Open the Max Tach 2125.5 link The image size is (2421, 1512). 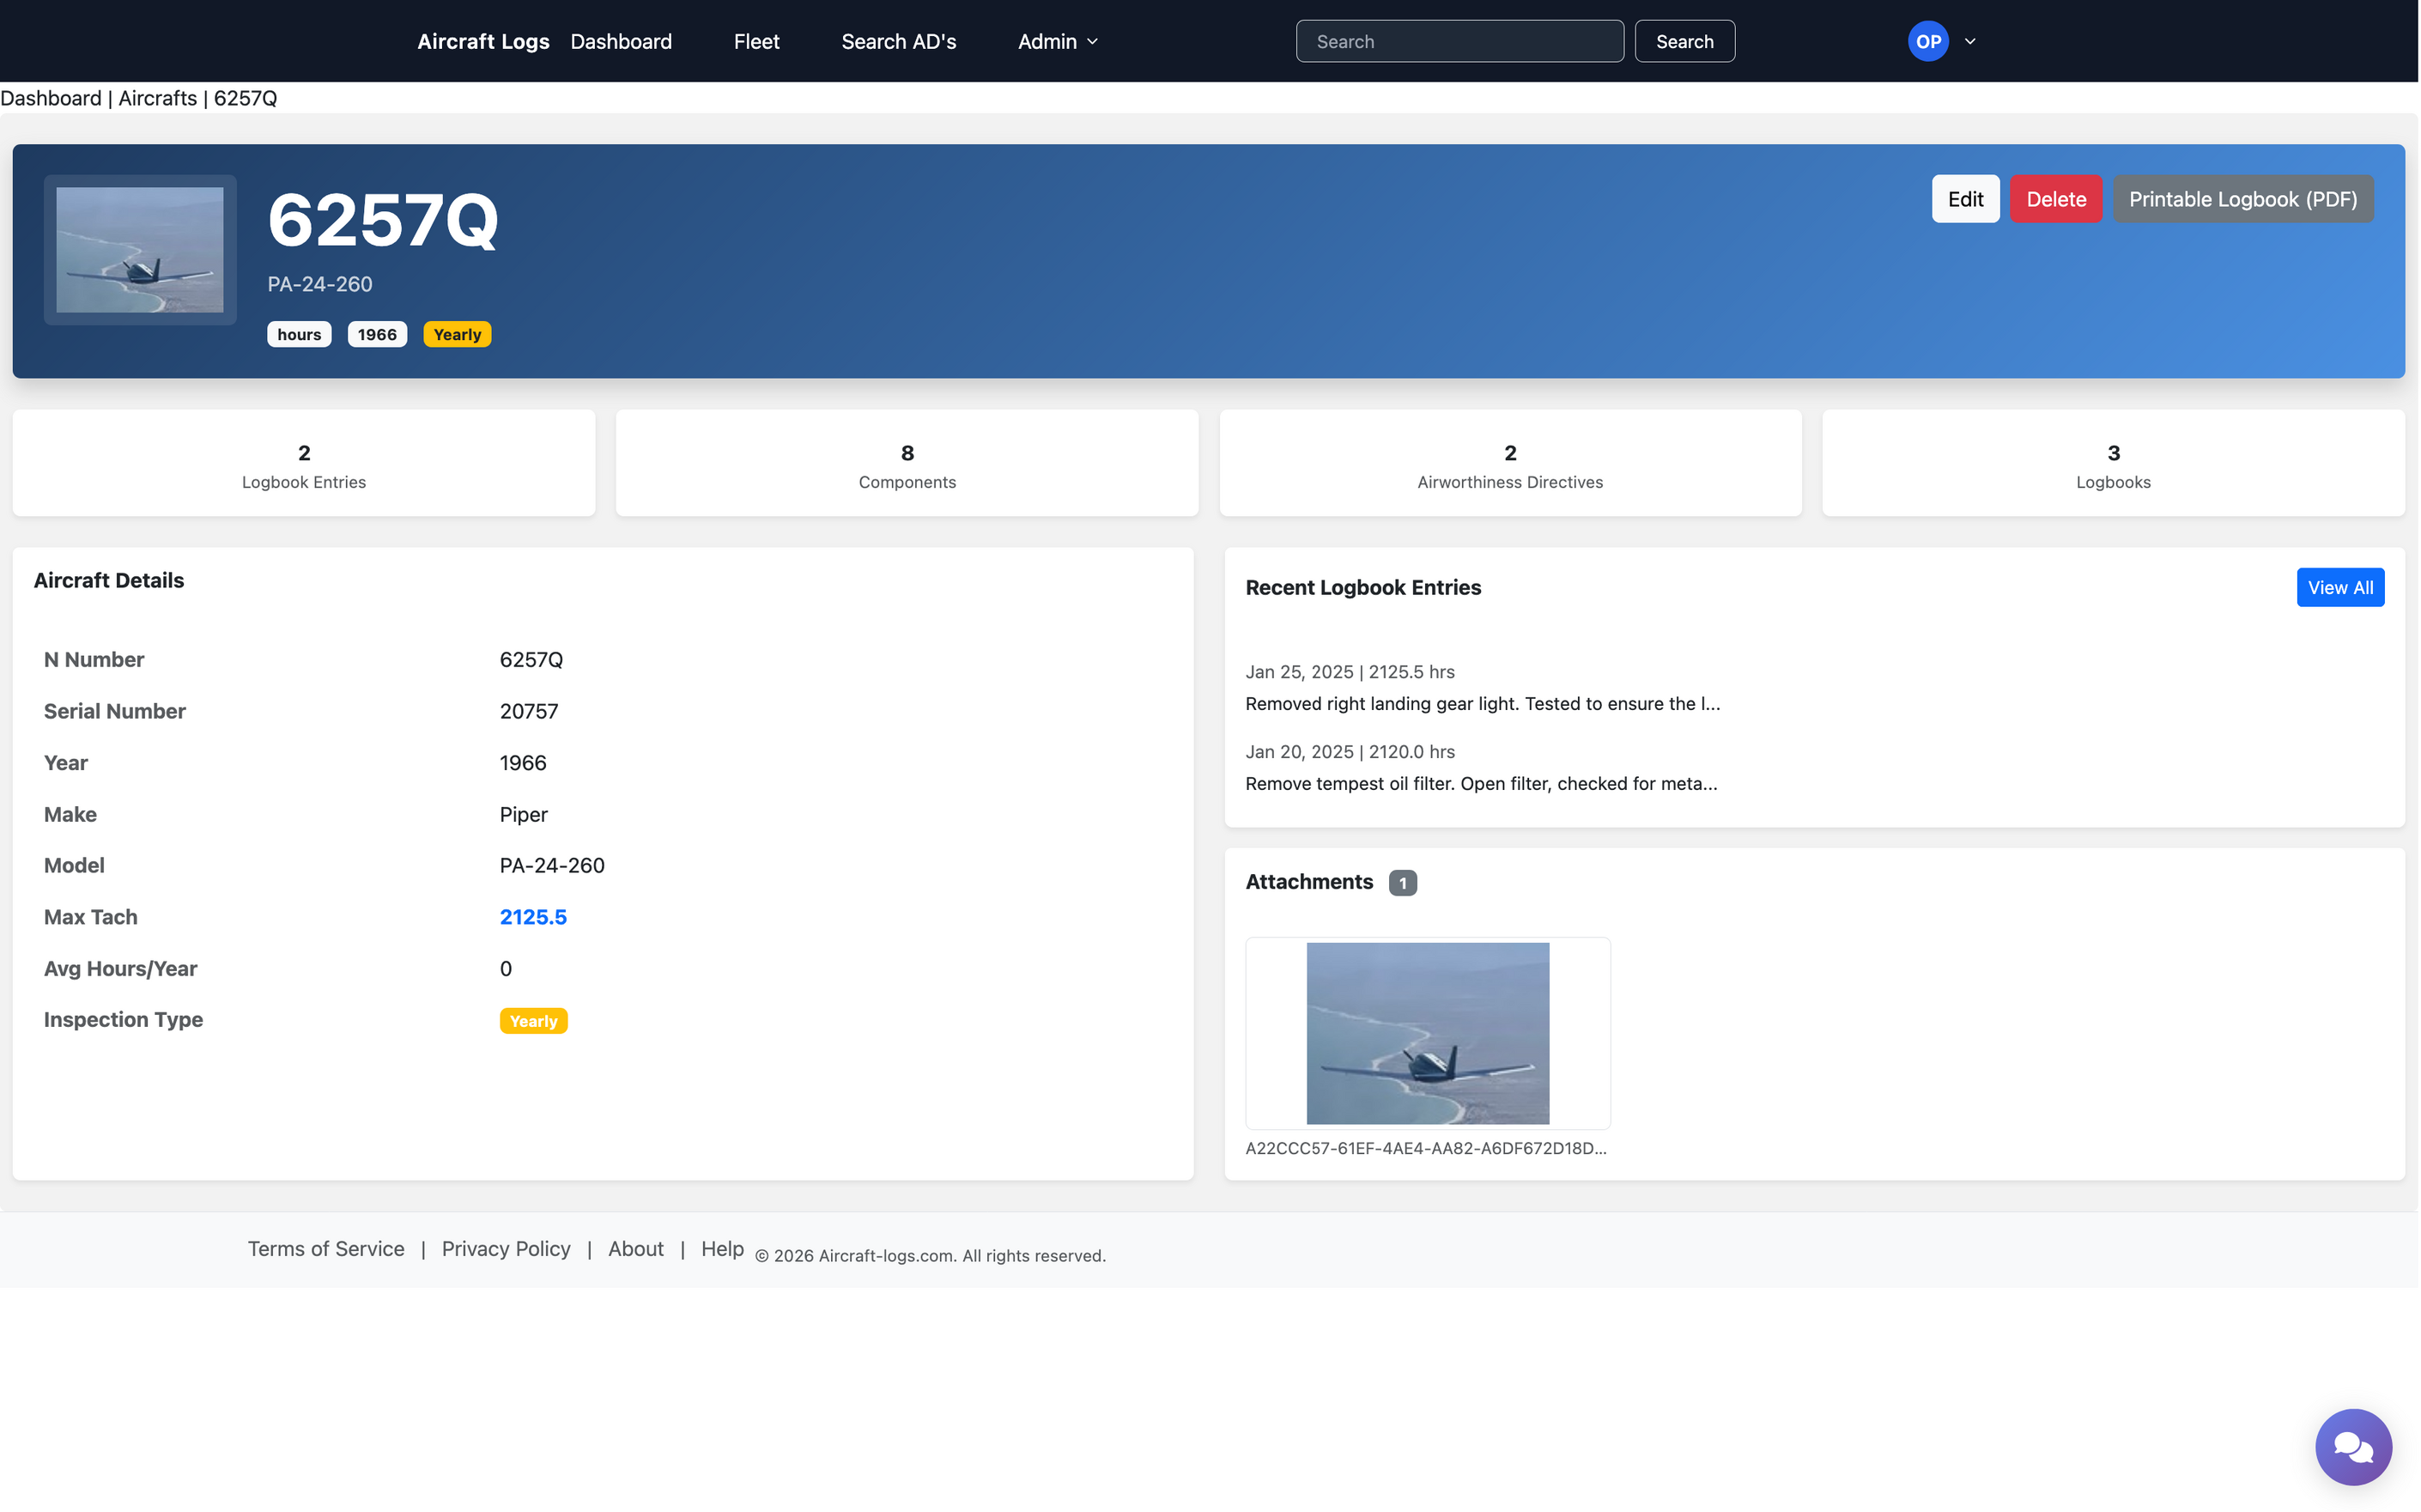[533, 917]
